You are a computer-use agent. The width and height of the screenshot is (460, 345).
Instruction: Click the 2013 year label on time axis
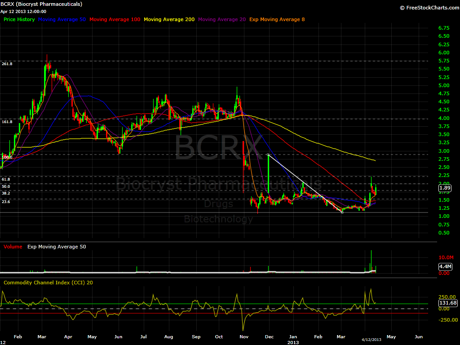tap(293, 342)
